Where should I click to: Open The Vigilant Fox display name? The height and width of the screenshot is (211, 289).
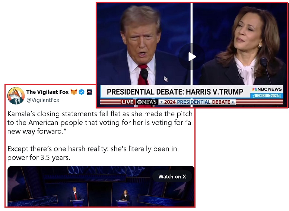(x=47, y=92)
